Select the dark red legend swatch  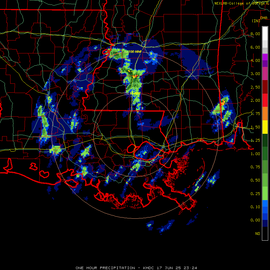[265, 87]
